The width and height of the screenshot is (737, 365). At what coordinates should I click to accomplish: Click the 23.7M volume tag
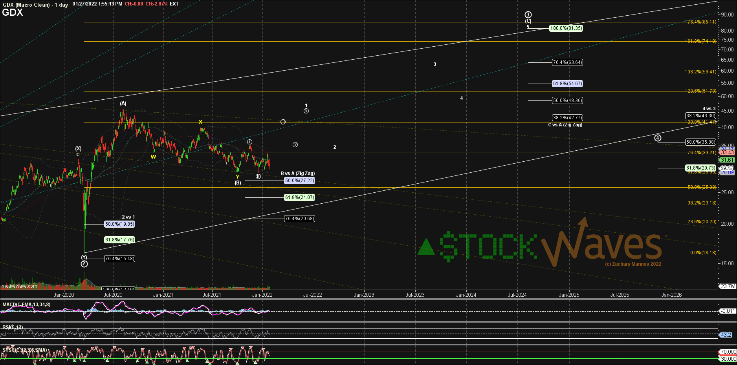tap(728, 286)
